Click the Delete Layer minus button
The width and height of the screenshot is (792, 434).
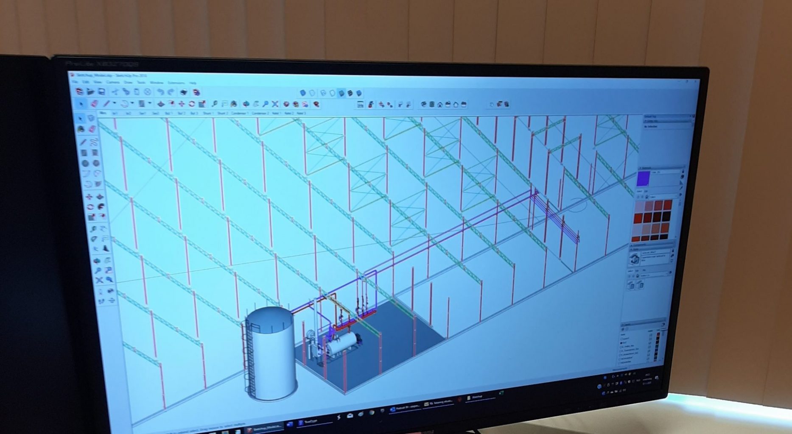627,329
